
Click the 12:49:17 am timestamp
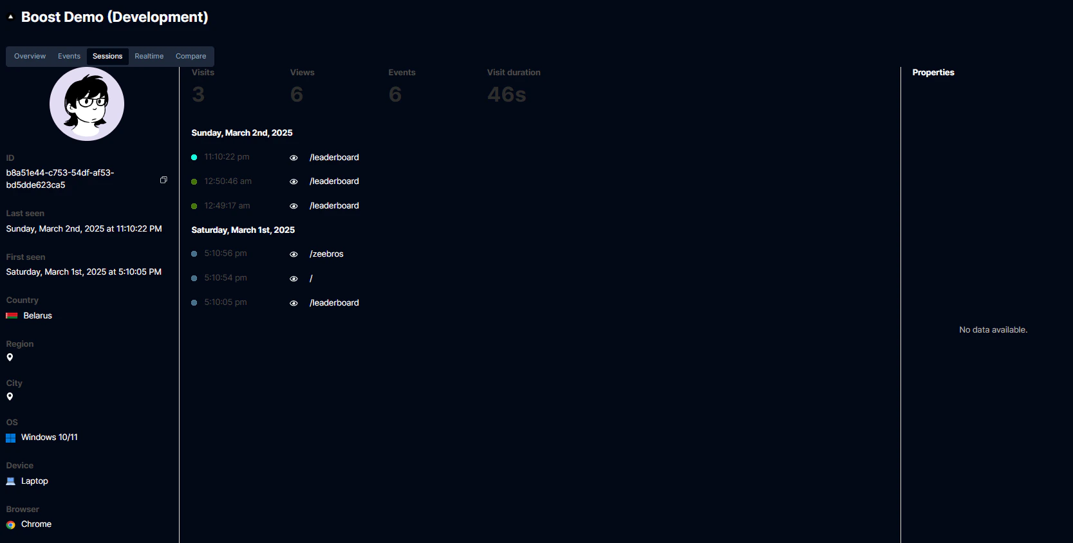227,206
